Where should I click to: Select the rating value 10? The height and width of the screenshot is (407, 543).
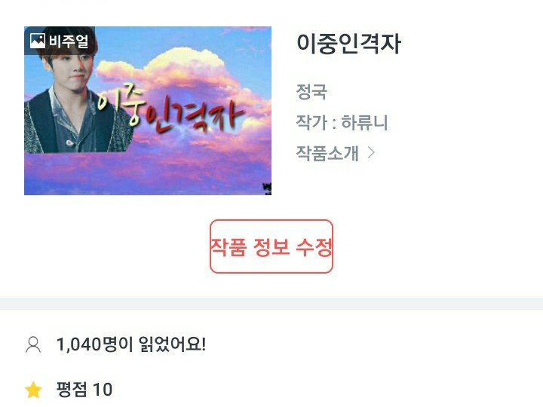click(103, 390)
